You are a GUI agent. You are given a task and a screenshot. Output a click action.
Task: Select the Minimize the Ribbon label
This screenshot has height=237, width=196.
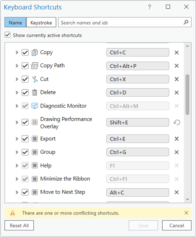pyautogui.click(x=65, y=179)
